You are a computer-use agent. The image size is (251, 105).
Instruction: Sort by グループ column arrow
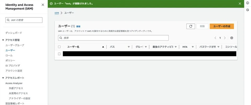pos(146,47)
